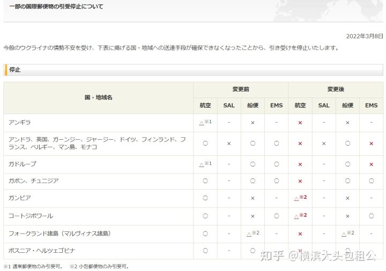
Task: Click ○ under 変更後 EMS in ガボン row
Action: [371, 180]
